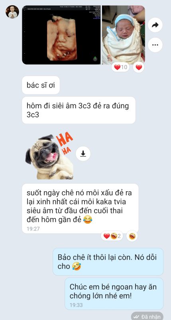View reactions showing heart and laugh count 2

click(112, 236)
